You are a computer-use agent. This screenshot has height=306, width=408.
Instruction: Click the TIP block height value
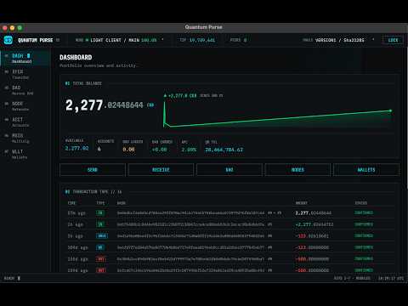tap(202, 40)
